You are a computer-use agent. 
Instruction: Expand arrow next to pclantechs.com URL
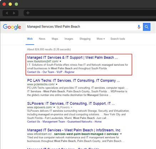[57, 84]
